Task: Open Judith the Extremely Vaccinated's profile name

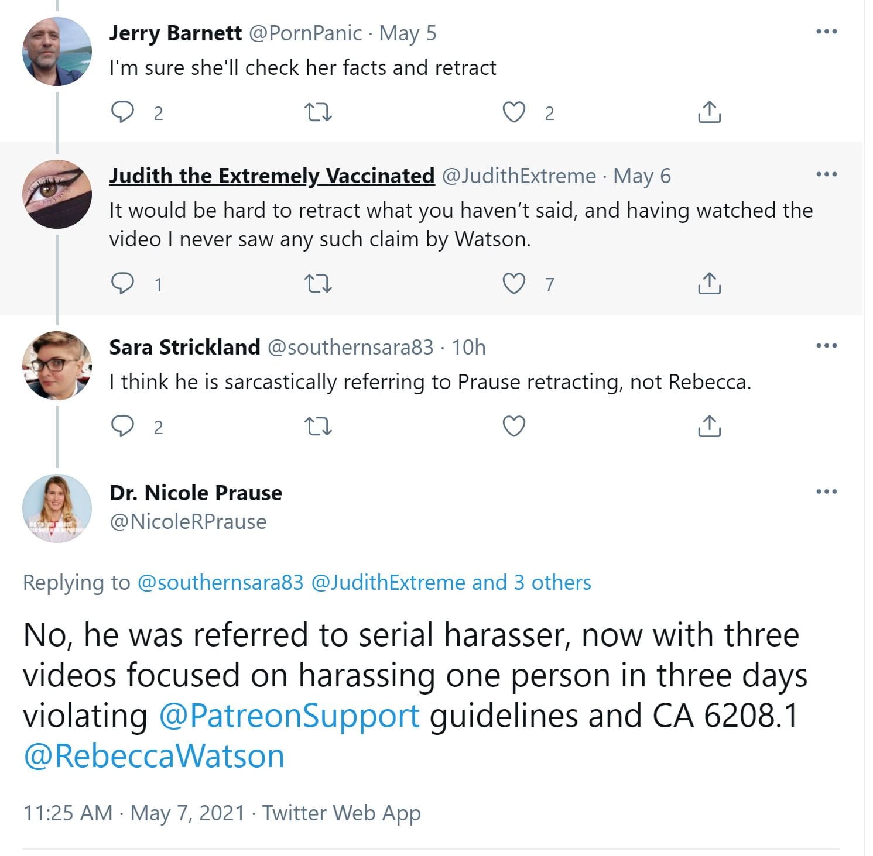Action: click(x=272, y=176)
